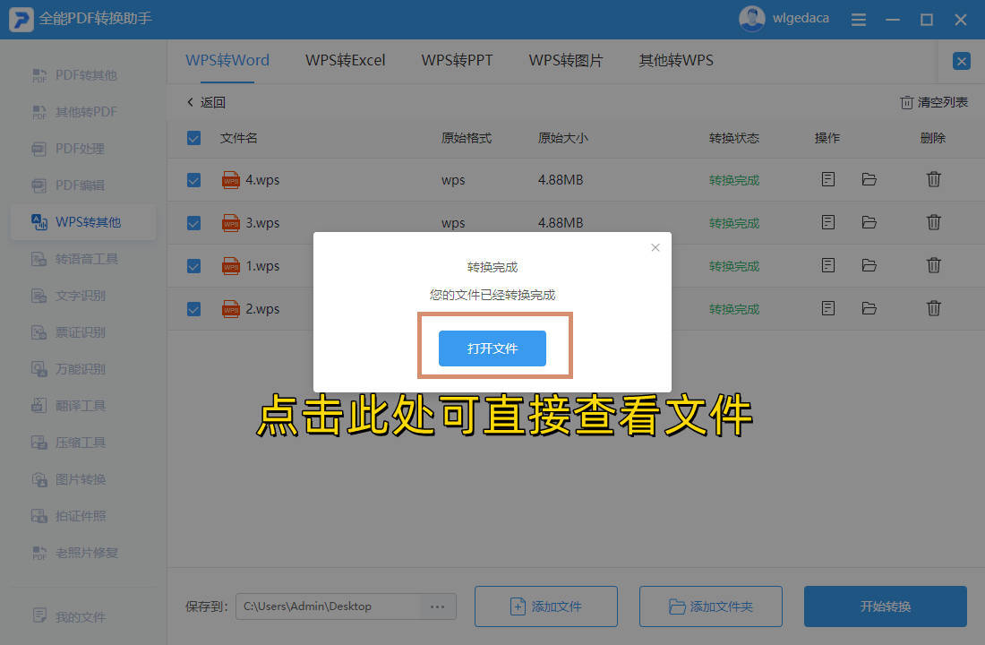985x645 pixels.
Task: Open the PDF转其他 sidebar section
Action: click(x=74, y=75)
